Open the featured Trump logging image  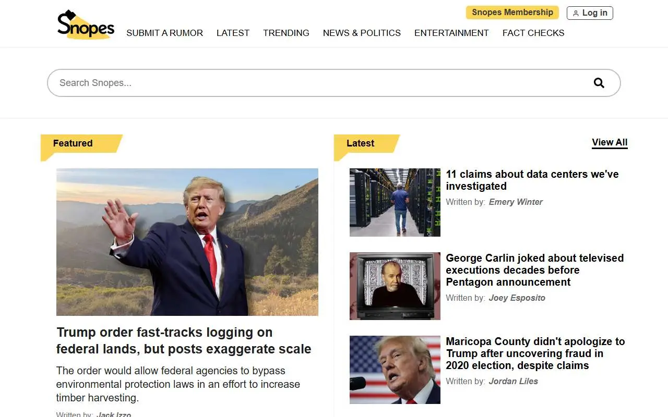[x=187, y=242]
